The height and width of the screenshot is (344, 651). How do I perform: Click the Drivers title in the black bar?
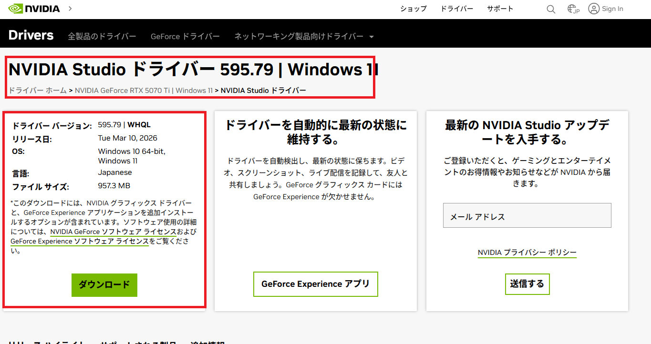31,35
